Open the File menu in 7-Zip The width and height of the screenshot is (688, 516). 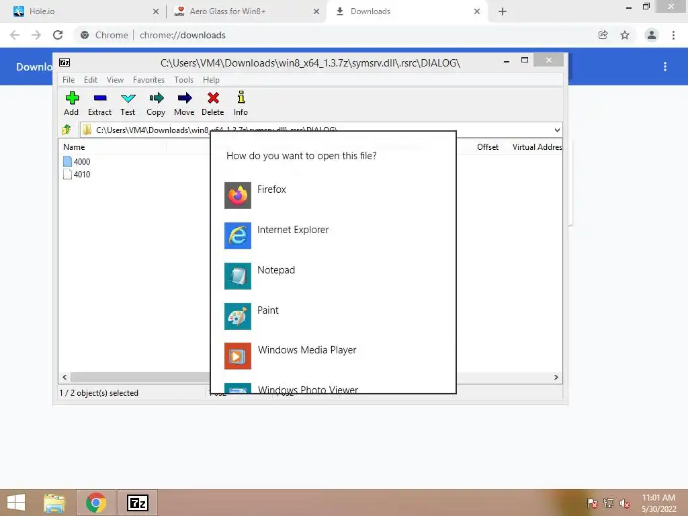click(69, 80)
